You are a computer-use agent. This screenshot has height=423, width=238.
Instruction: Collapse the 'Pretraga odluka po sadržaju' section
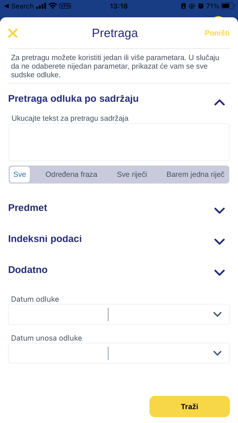[x=219, y=102]
